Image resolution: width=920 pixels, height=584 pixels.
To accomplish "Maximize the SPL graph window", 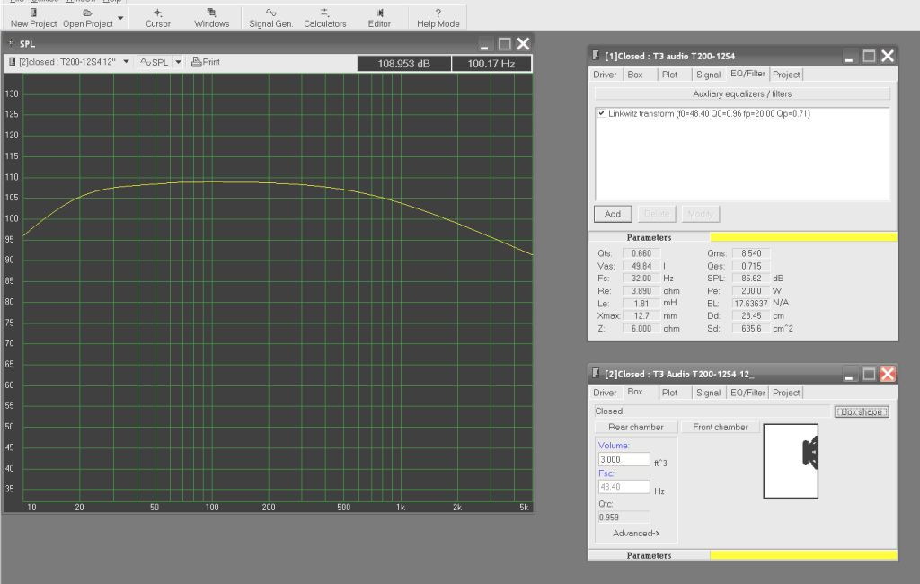I will click(x=504, y=43).
